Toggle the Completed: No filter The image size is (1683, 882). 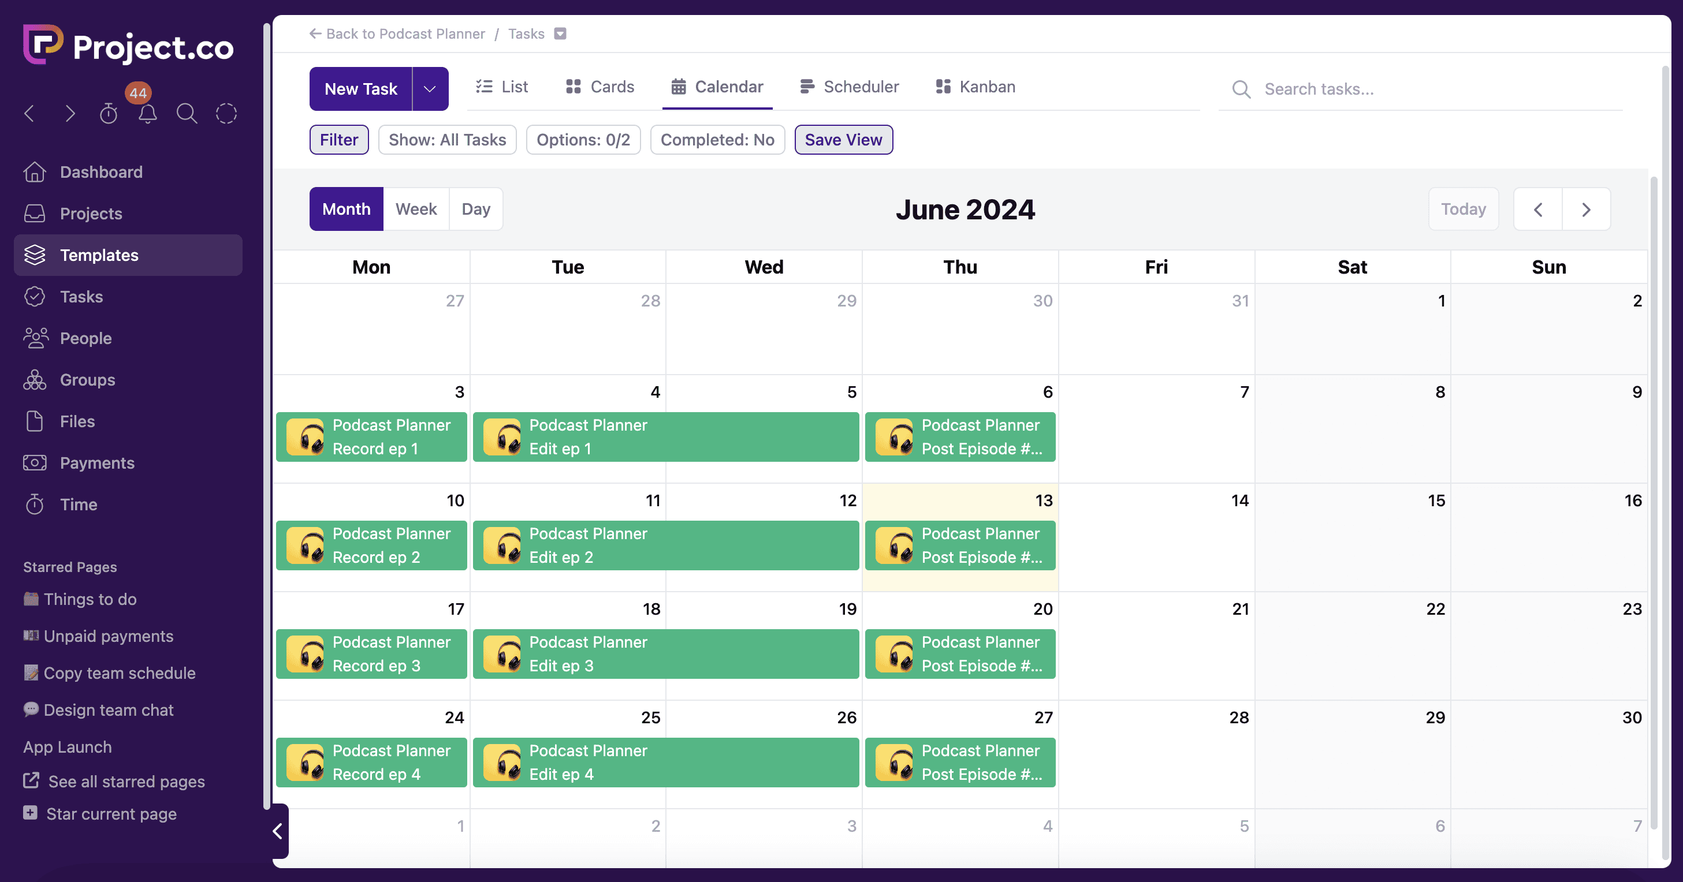(x=717, y=140)
